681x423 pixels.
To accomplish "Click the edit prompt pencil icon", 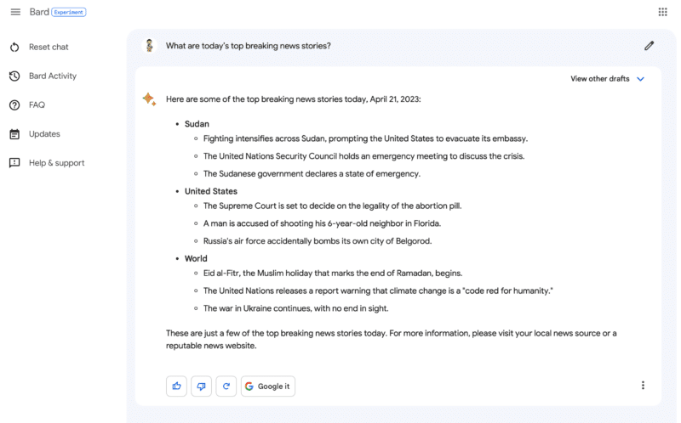I will coord(649,46).
